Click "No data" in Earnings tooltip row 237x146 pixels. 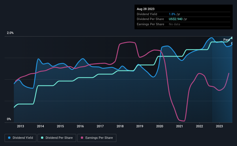coord(175,24)
